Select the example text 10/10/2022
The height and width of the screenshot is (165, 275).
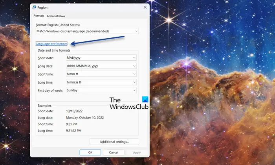pos(74,111)
